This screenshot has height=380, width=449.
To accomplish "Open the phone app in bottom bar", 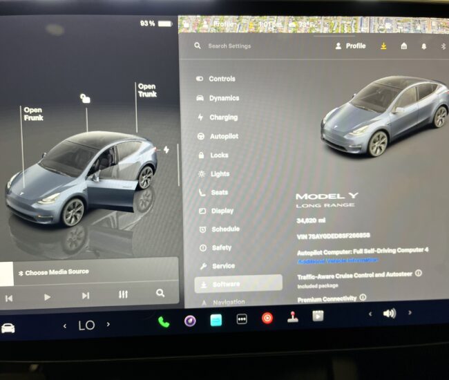I will tap(164, 322).
